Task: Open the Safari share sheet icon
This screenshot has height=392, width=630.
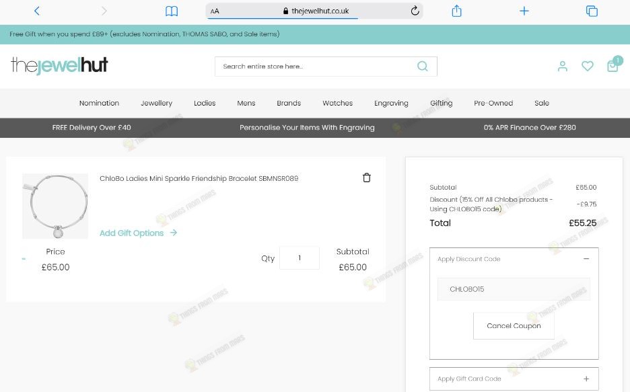Action: tap(456, 11)
